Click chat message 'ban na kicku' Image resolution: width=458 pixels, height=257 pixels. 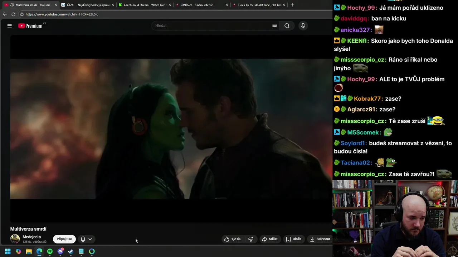(389, 19)
